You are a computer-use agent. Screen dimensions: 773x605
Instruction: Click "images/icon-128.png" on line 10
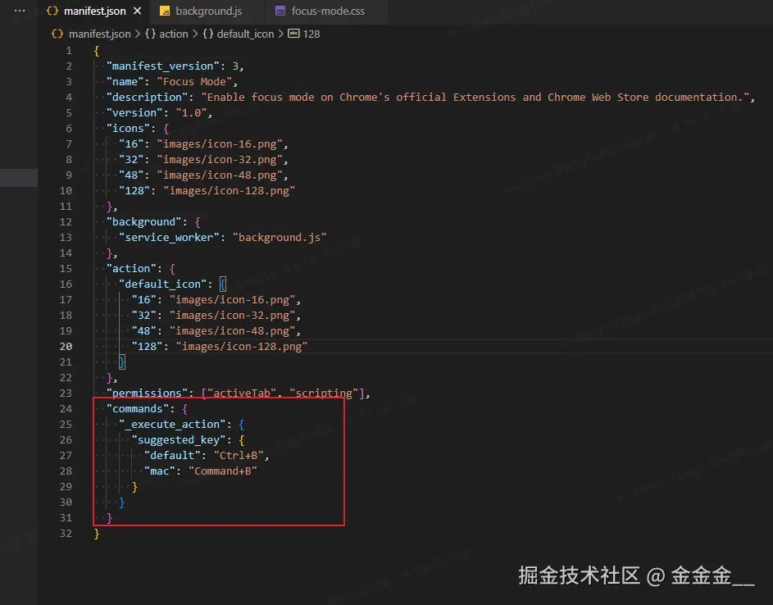pos(230,191)
